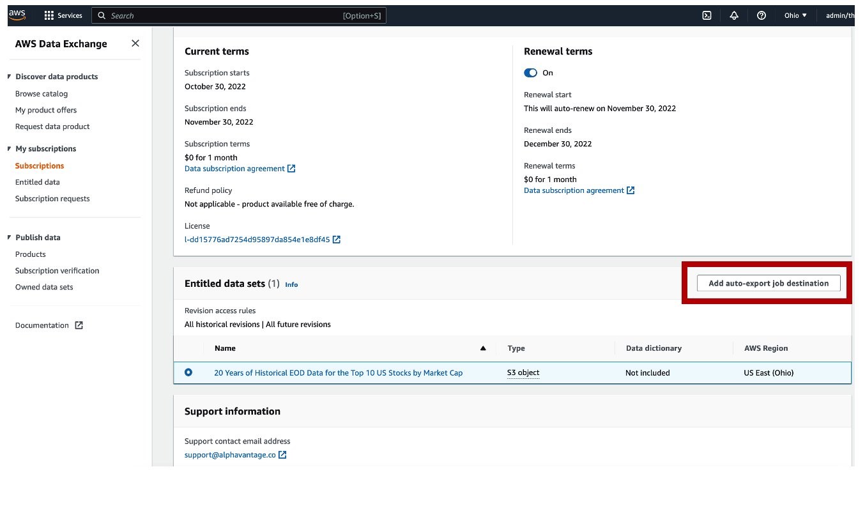Open Subscription verification page

click(x=57, y=271)
